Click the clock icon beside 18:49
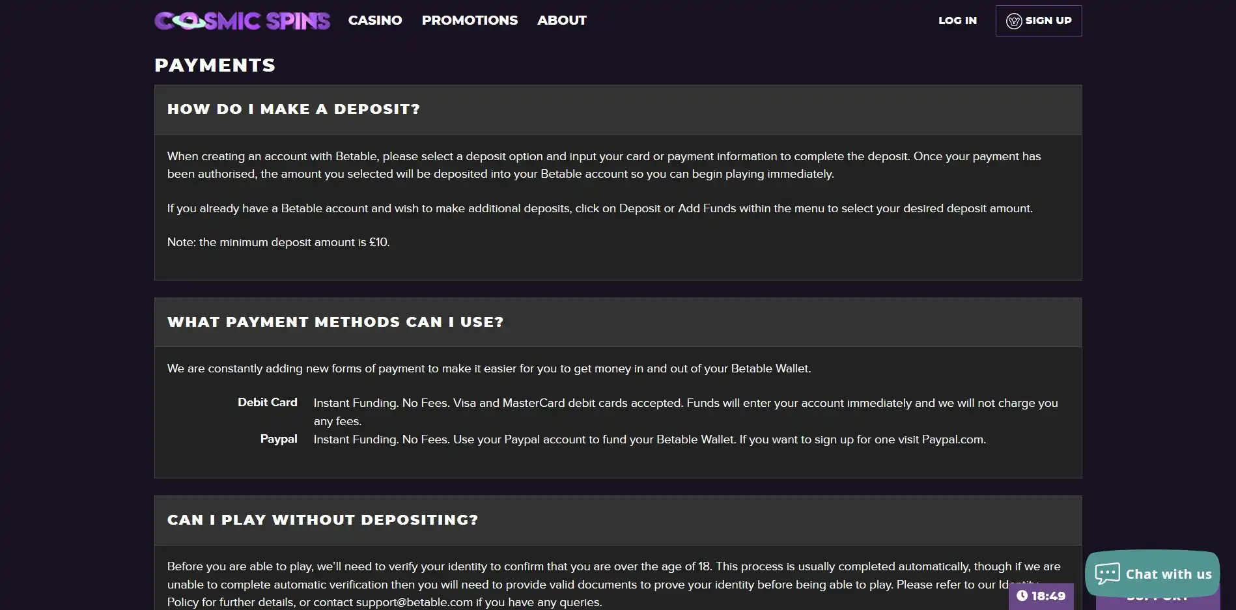Viewport: 1236px width, 610px height. coord(1022,596)
